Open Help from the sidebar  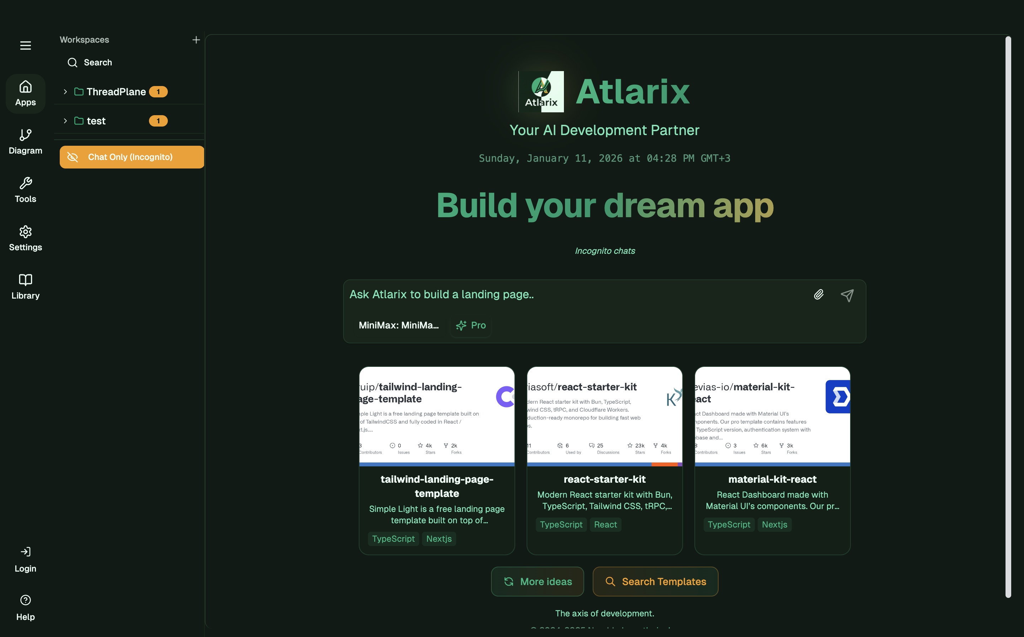tap(25, 608)
